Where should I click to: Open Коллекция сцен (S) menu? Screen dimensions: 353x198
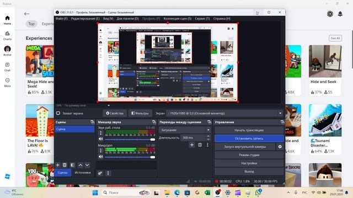point(178,19)
